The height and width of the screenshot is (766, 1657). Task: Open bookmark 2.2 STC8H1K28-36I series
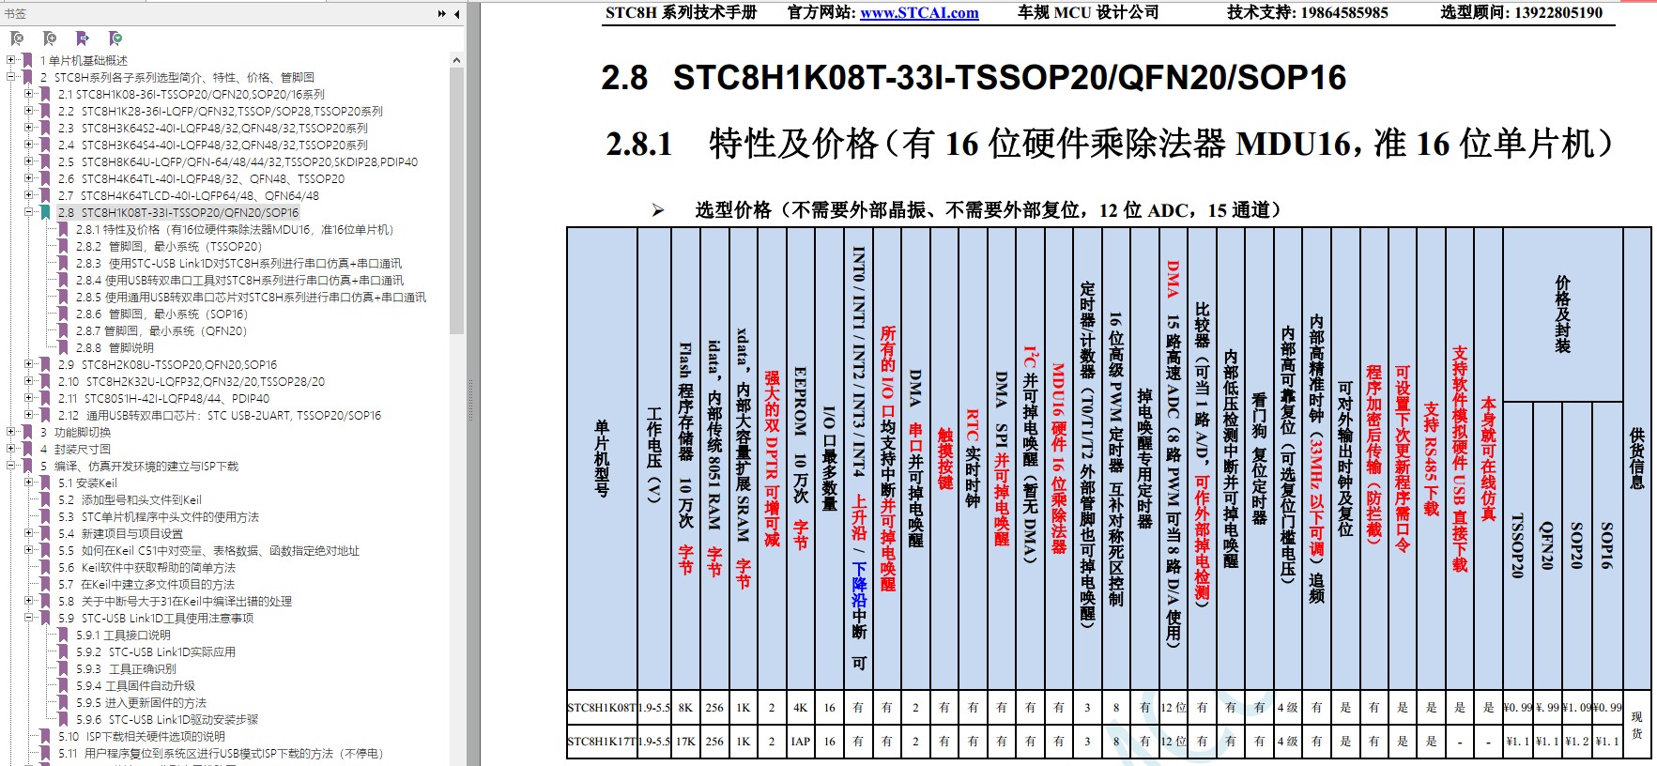pyautogui.click(x=221, y=111)
